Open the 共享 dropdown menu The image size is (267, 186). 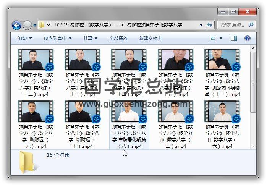click(90, 39)
